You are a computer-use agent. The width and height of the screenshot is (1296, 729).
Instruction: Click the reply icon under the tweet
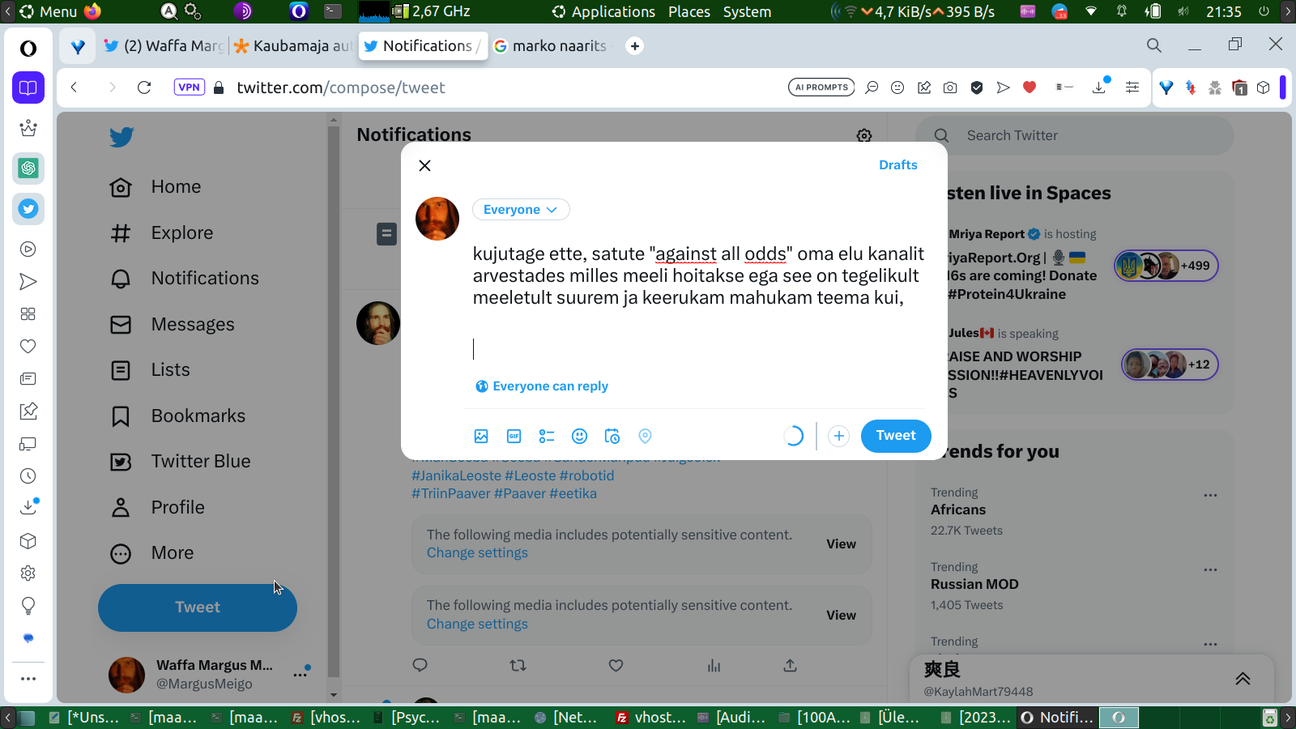click(x=420, y=665)
